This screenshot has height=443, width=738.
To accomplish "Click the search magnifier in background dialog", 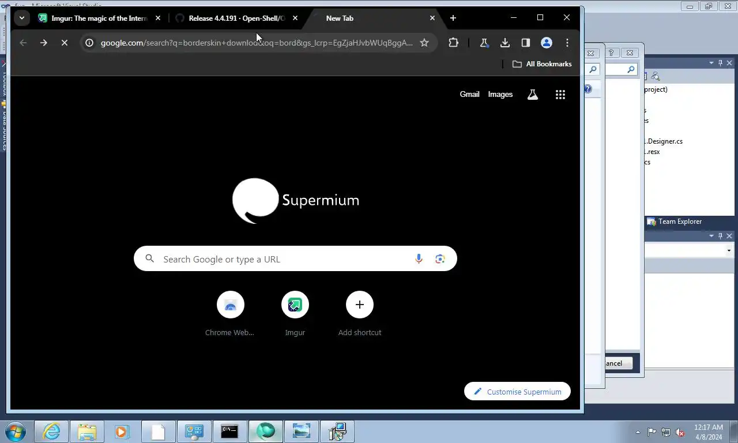I will click(x=631, y=69).
